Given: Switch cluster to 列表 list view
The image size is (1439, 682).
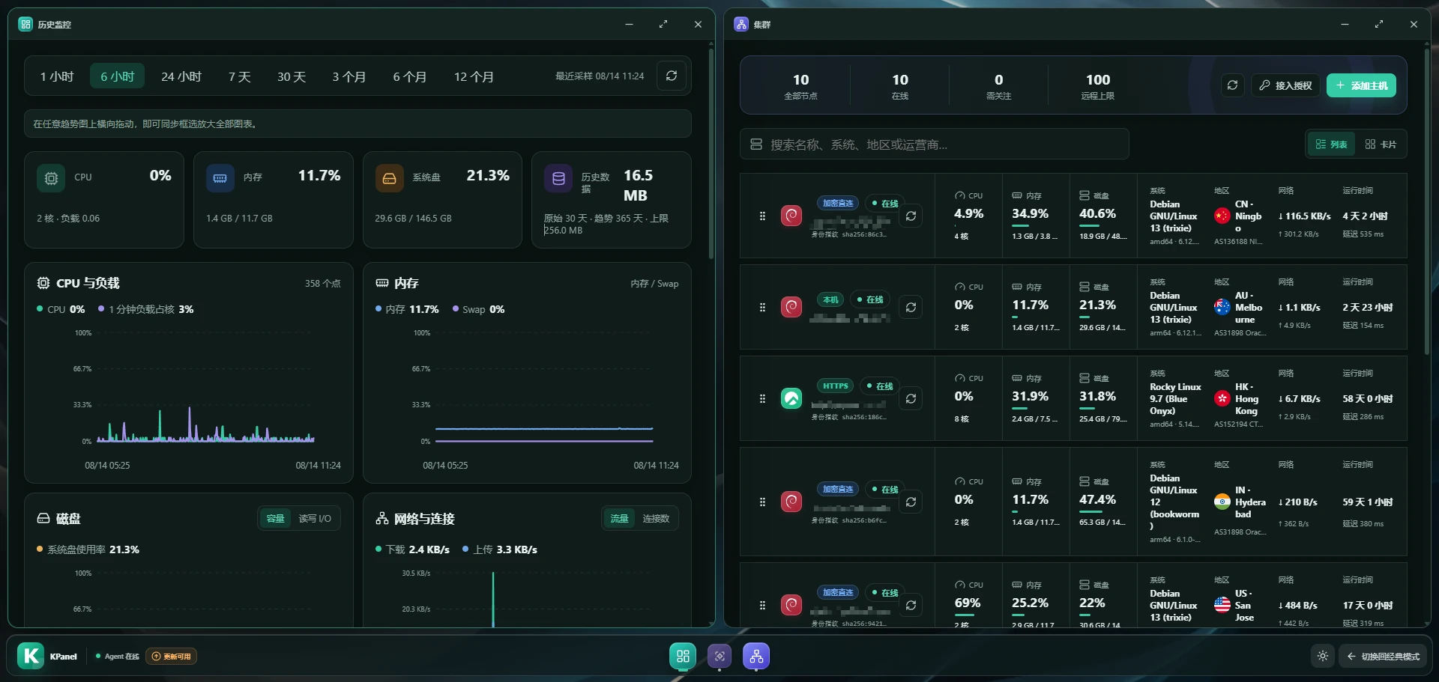Looking at the screenshot, I should pos(1332,144).
